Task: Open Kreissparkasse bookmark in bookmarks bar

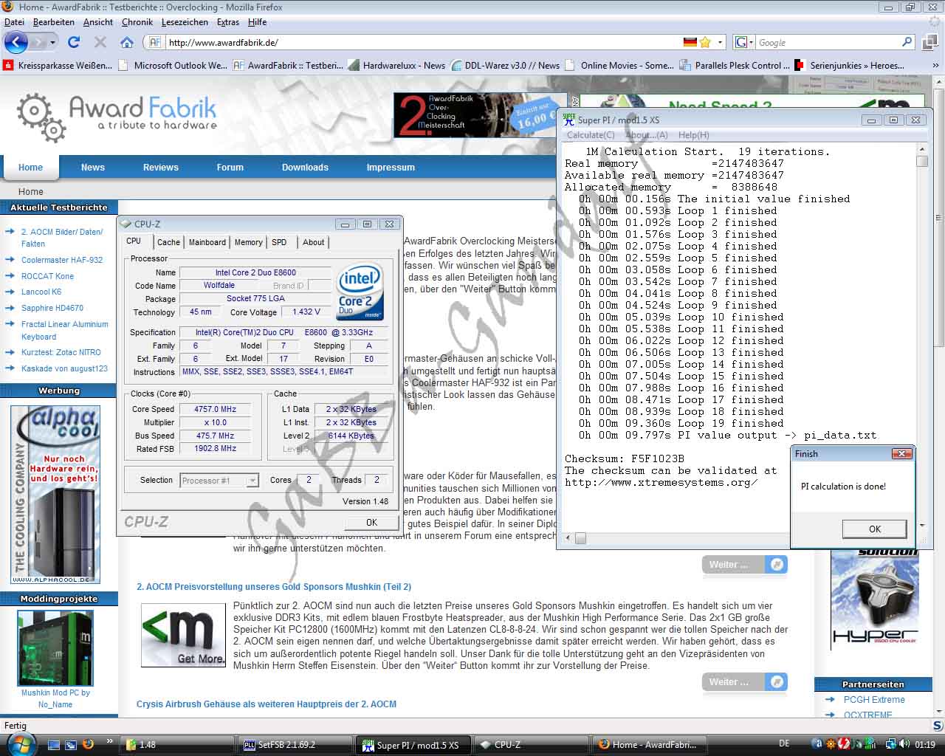Action: pos(58,65)
